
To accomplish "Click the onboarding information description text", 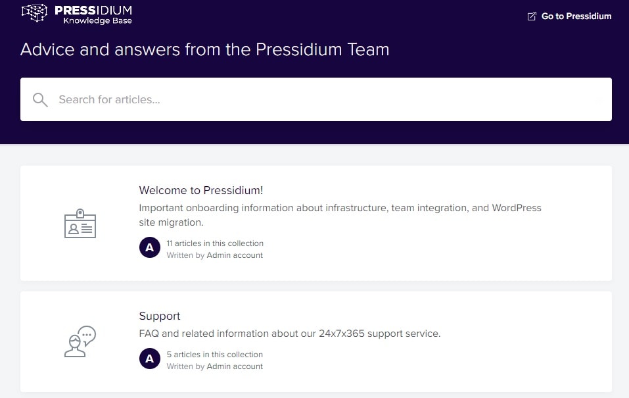I will pyautogui.click(x=340, y=215).
